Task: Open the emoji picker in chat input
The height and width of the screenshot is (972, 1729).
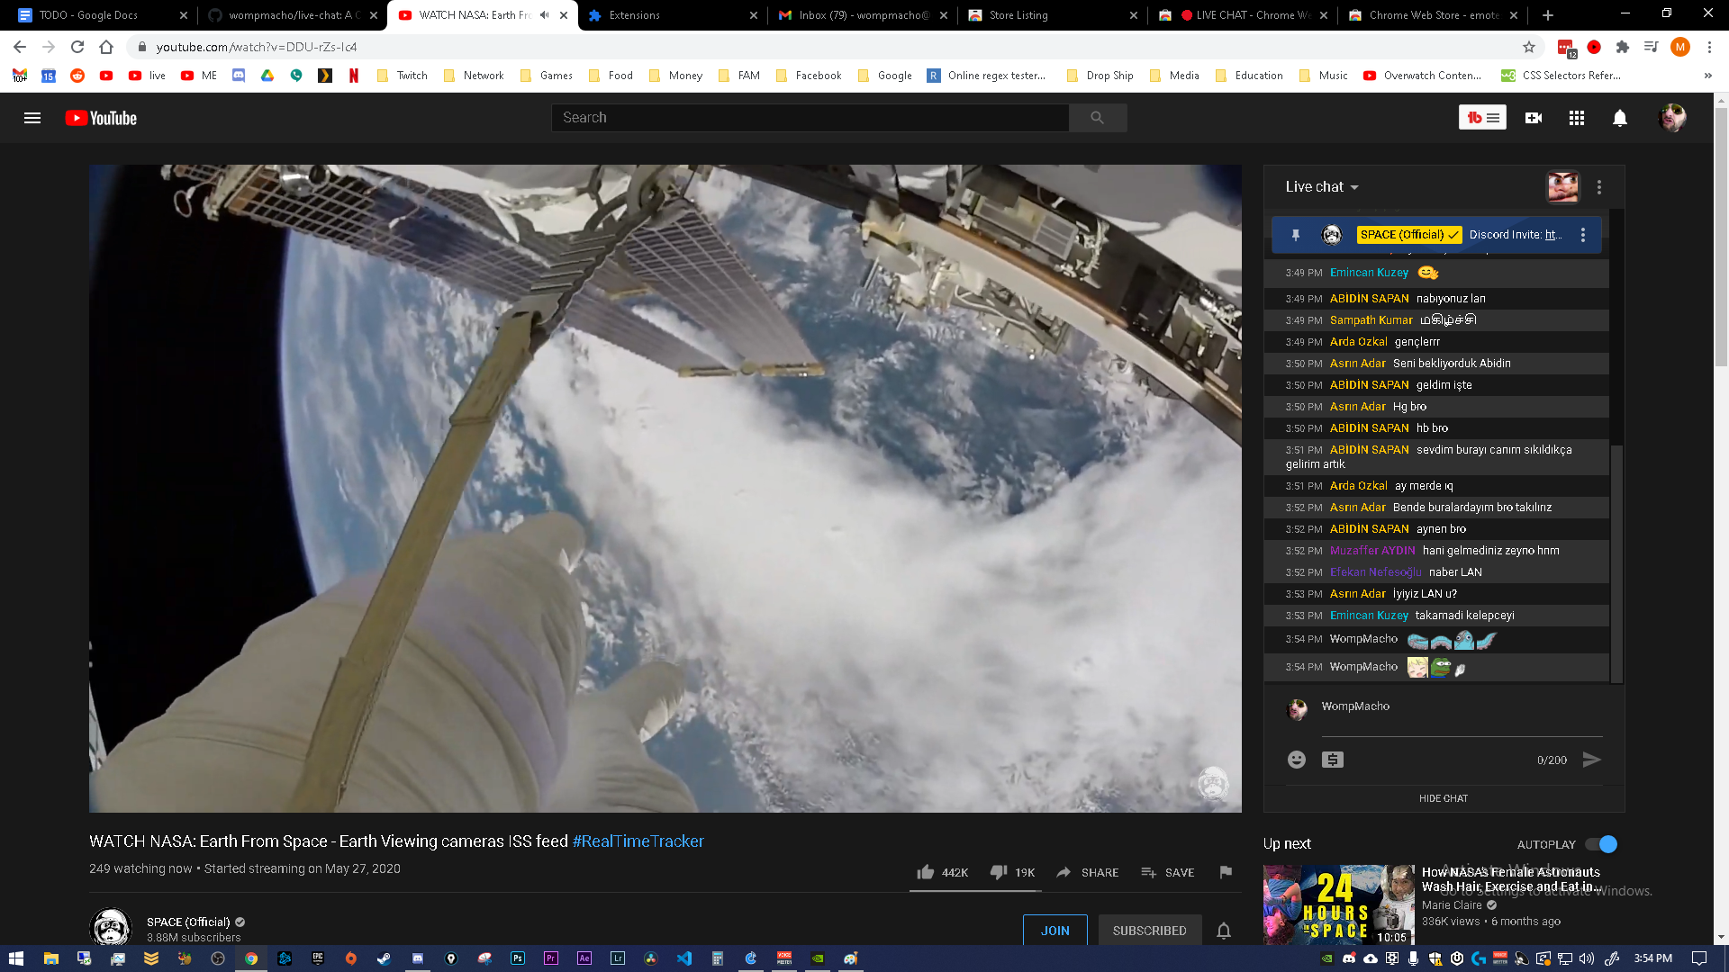Action: click(1297, 760)
